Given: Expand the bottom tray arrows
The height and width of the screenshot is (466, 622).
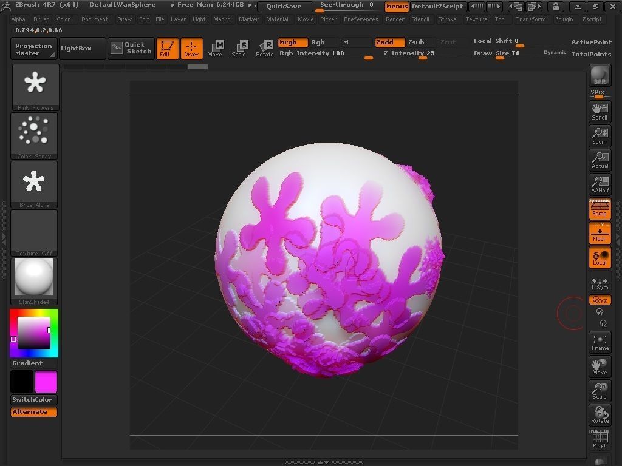Looking at the screenshot, I should [x=324, y=462].
